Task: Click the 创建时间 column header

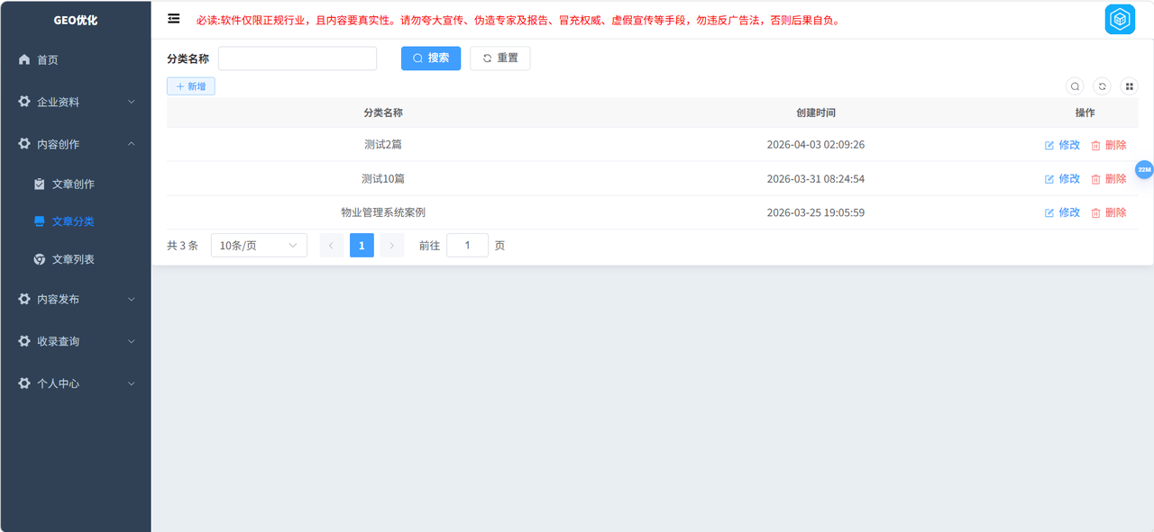Action: click(x=816, y=113)
